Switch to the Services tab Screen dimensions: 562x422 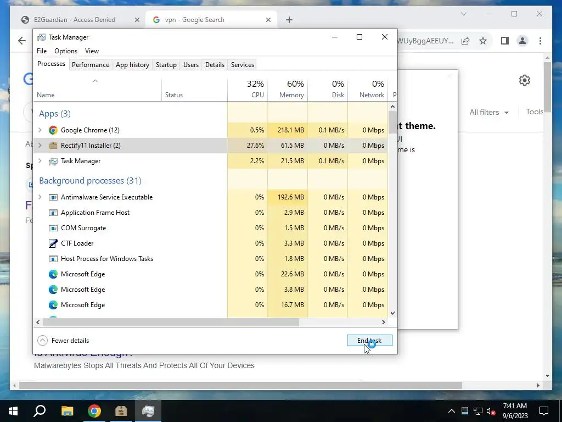(x=242, y=65)
